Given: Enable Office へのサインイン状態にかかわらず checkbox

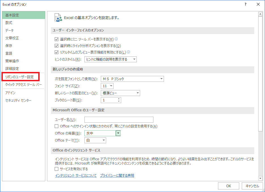Looking at the screenshot, I should click(x=56, y=126).
